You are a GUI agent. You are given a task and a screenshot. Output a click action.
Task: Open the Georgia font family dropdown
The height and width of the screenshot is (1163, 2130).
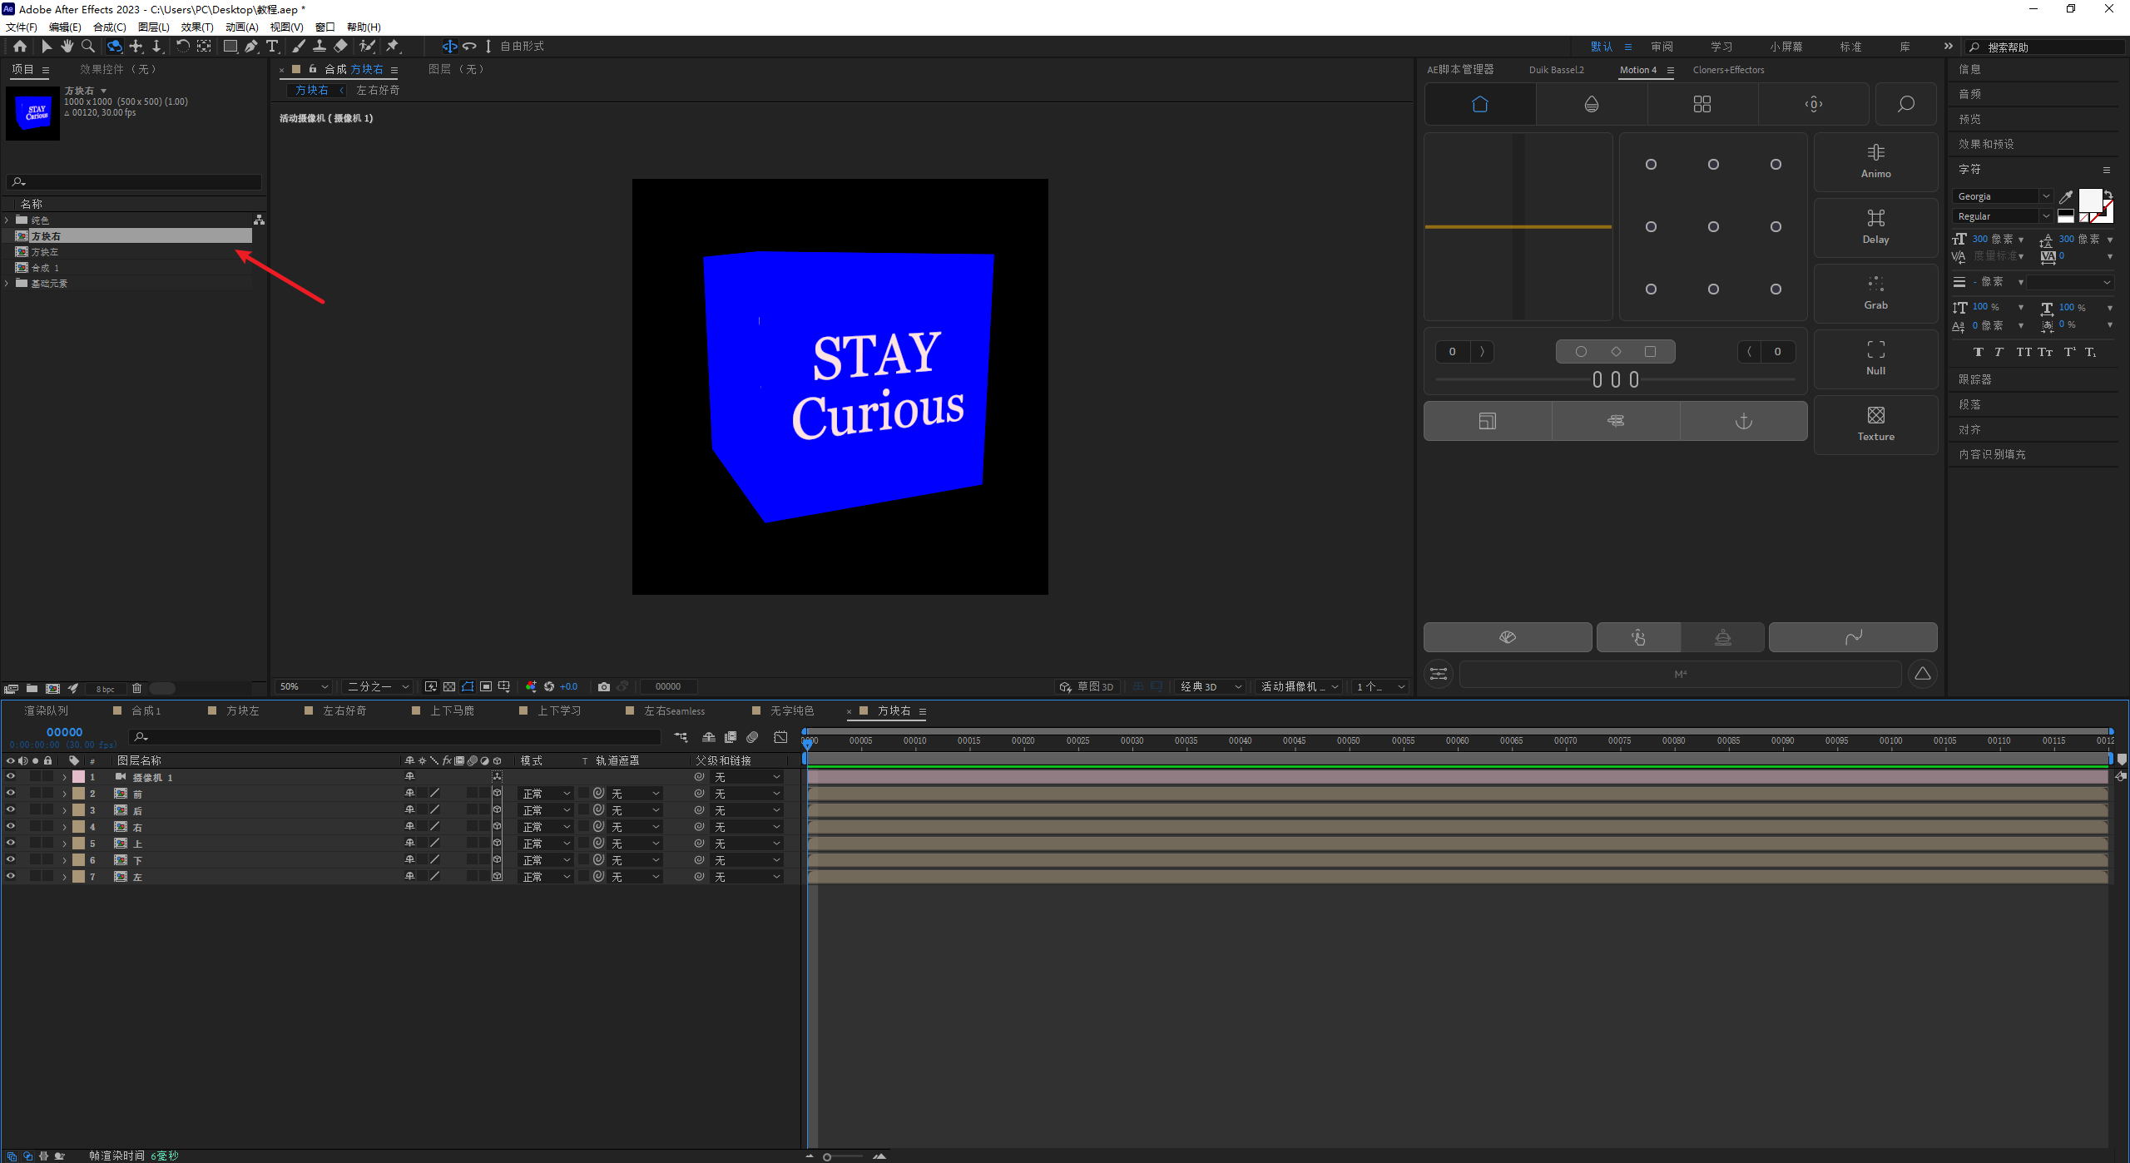click(2002, 196)
